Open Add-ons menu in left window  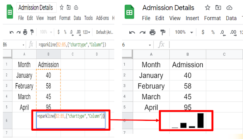(x=102, y=18)
